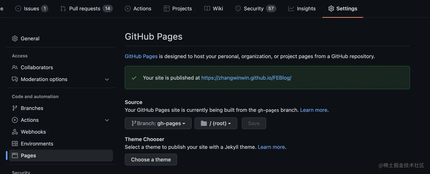Image resolution: width=430 pixels, height=174 pixels.
Task: Open Environments settings
Action: (61, 144)
